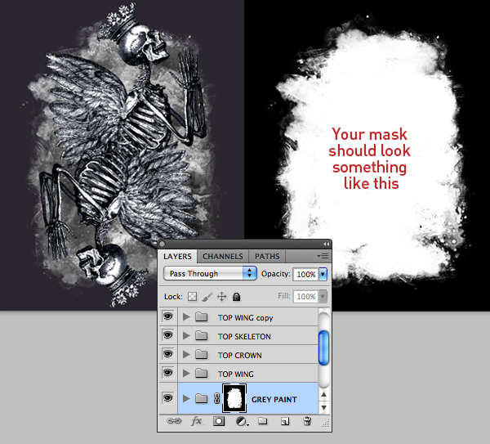Select the TOP SKELETON layer name
The image size is (490, 444).
point(244,336)
